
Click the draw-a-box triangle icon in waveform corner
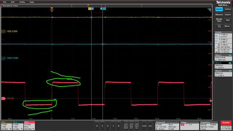click(209, 10)
